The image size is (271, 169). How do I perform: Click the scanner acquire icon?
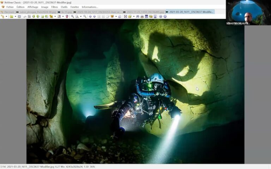25,17
